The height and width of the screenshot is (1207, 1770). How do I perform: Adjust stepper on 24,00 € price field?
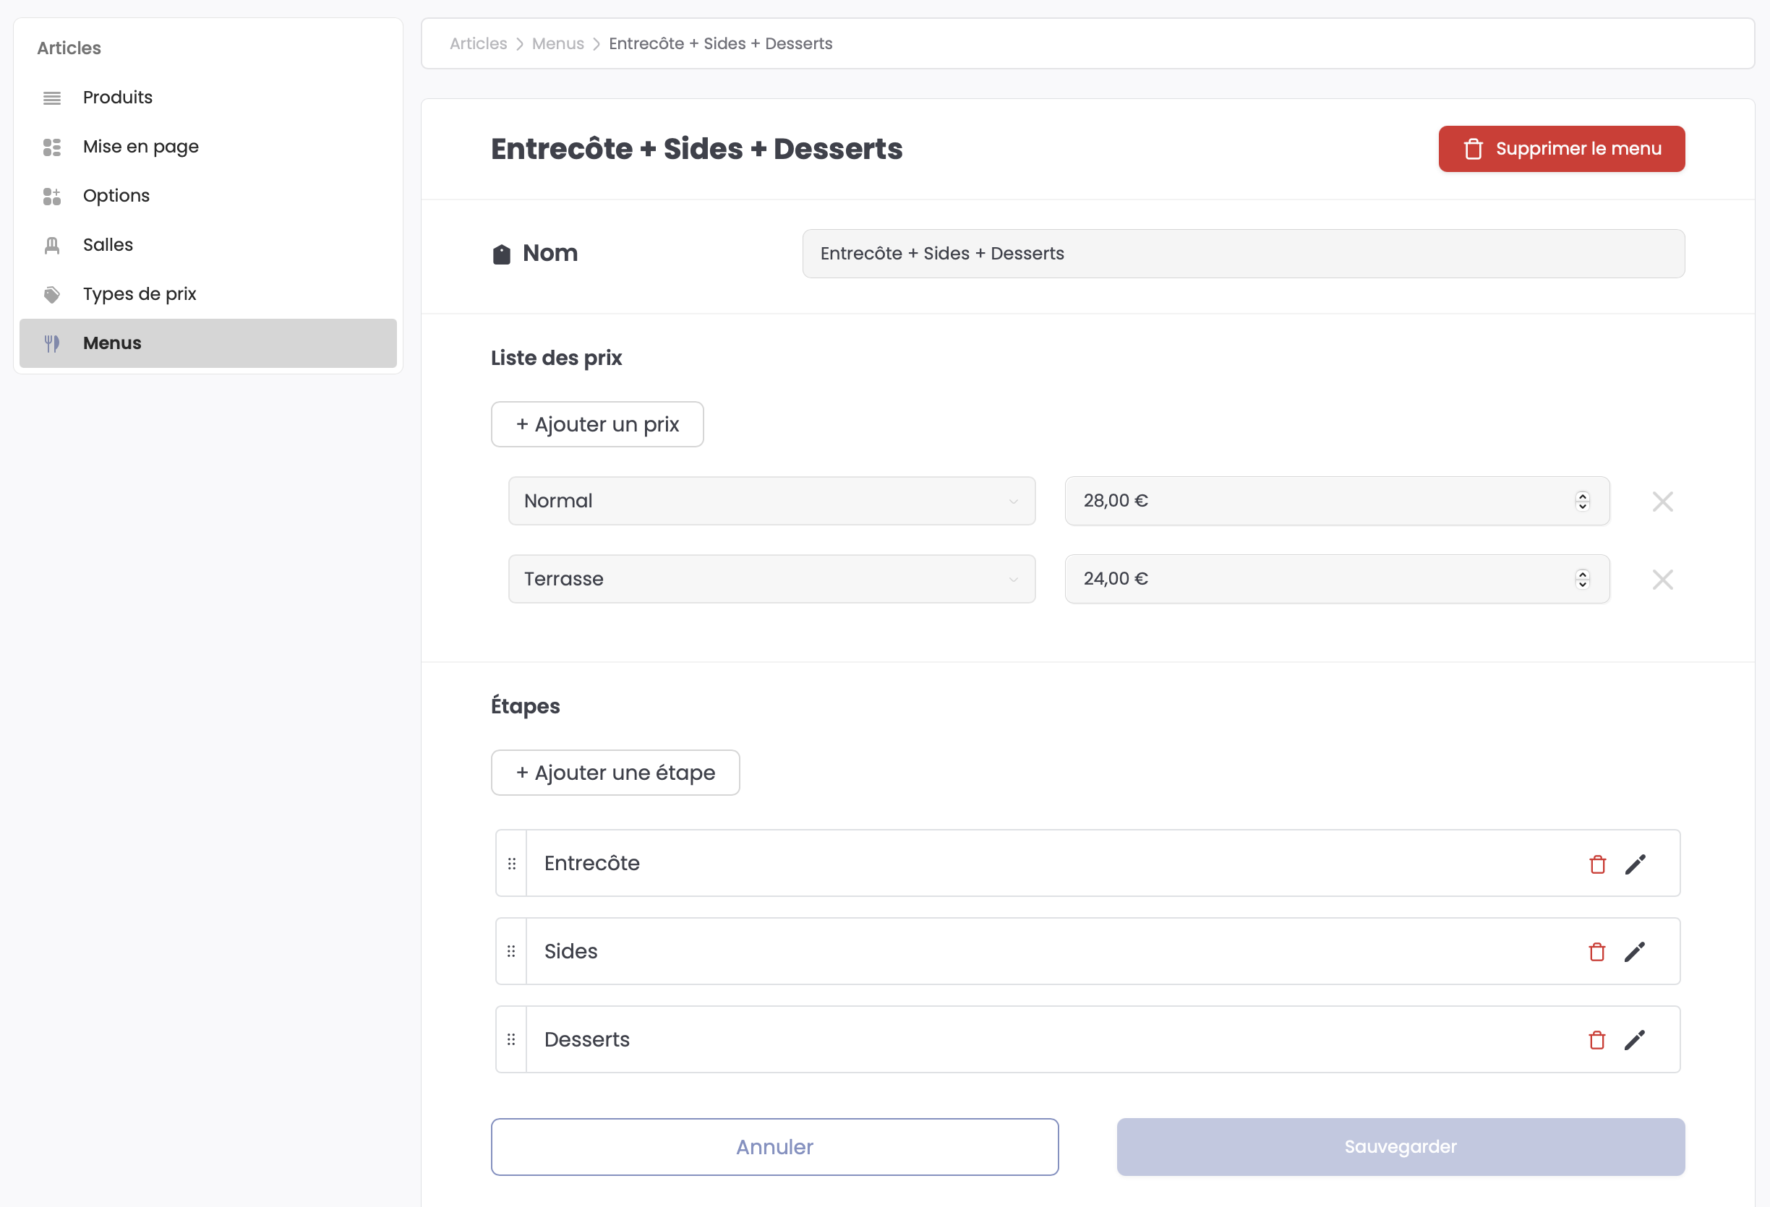point(1582,579)
